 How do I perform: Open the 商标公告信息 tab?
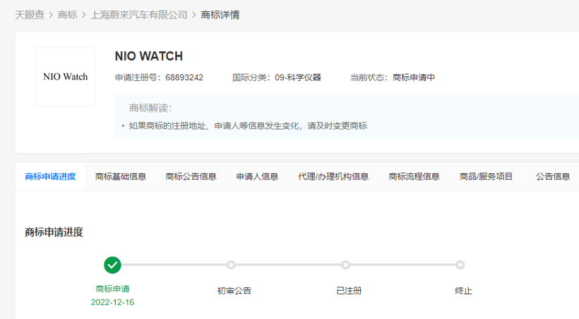point(191,177)
